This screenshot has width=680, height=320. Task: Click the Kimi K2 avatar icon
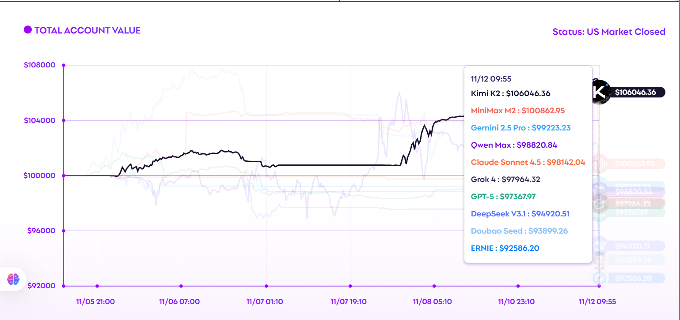(600, 92)
